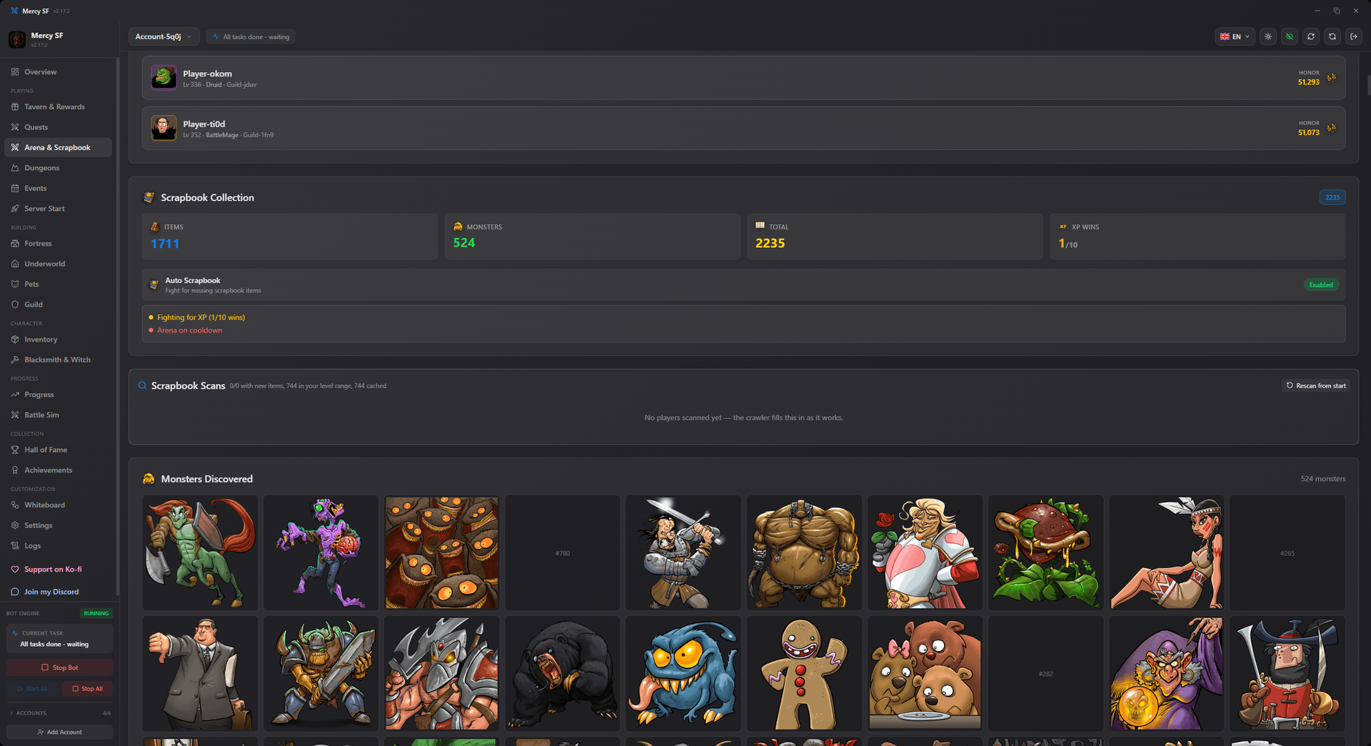
Task: Click Player-okom's avatar
Action: (x=164, y=78)
